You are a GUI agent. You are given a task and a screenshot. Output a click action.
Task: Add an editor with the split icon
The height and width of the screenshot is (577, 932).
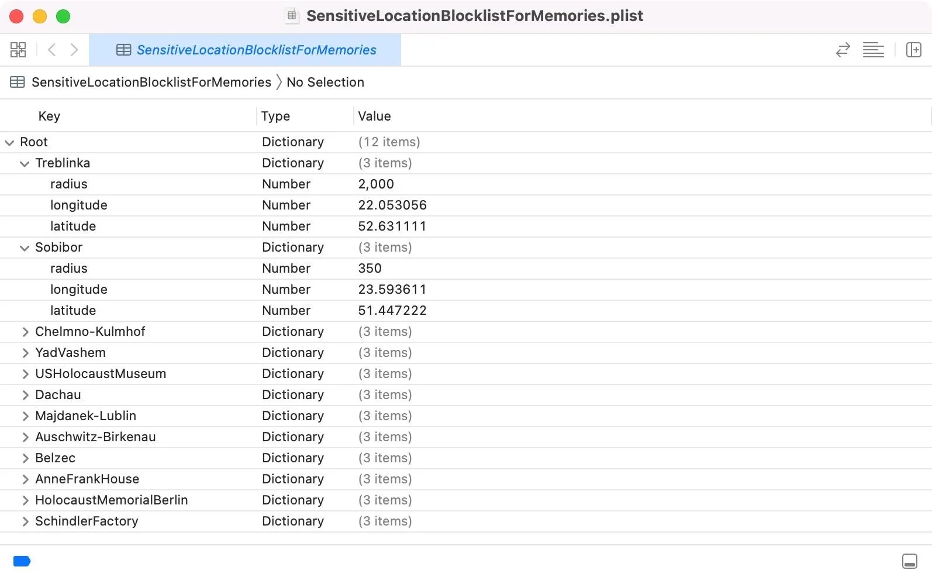tap(913, 50)
